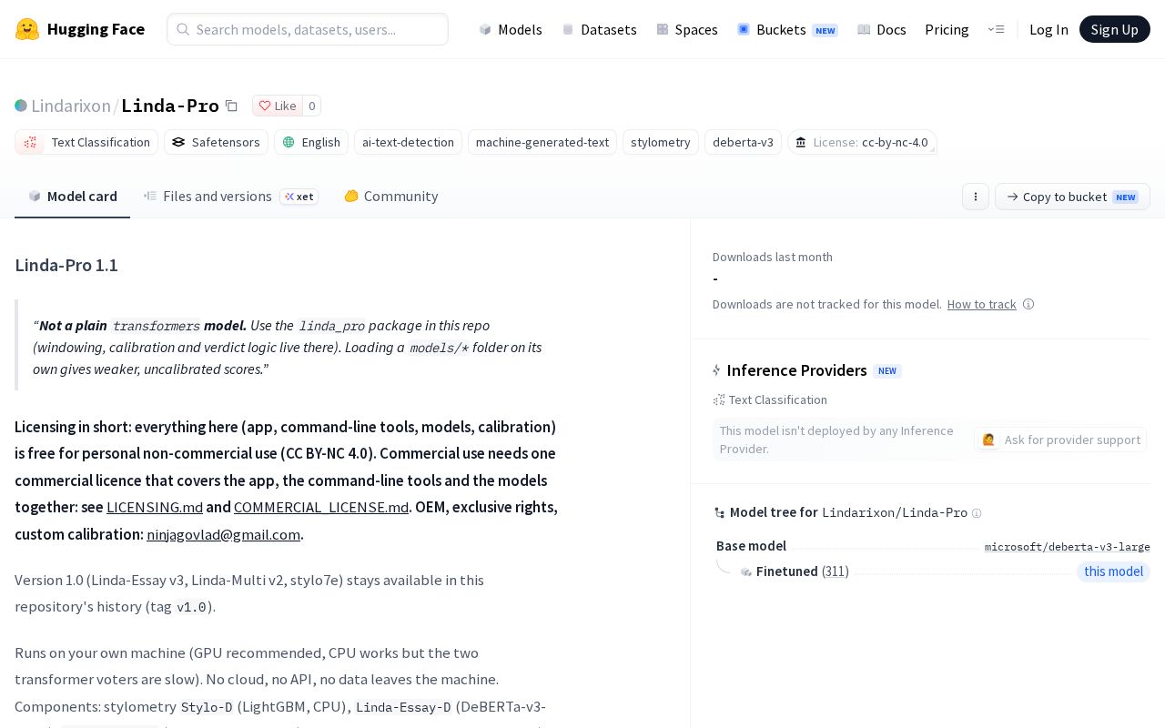Viewport: 1165px width, 728px height.
Task: Click the like count number
Action: click(311, 106)
